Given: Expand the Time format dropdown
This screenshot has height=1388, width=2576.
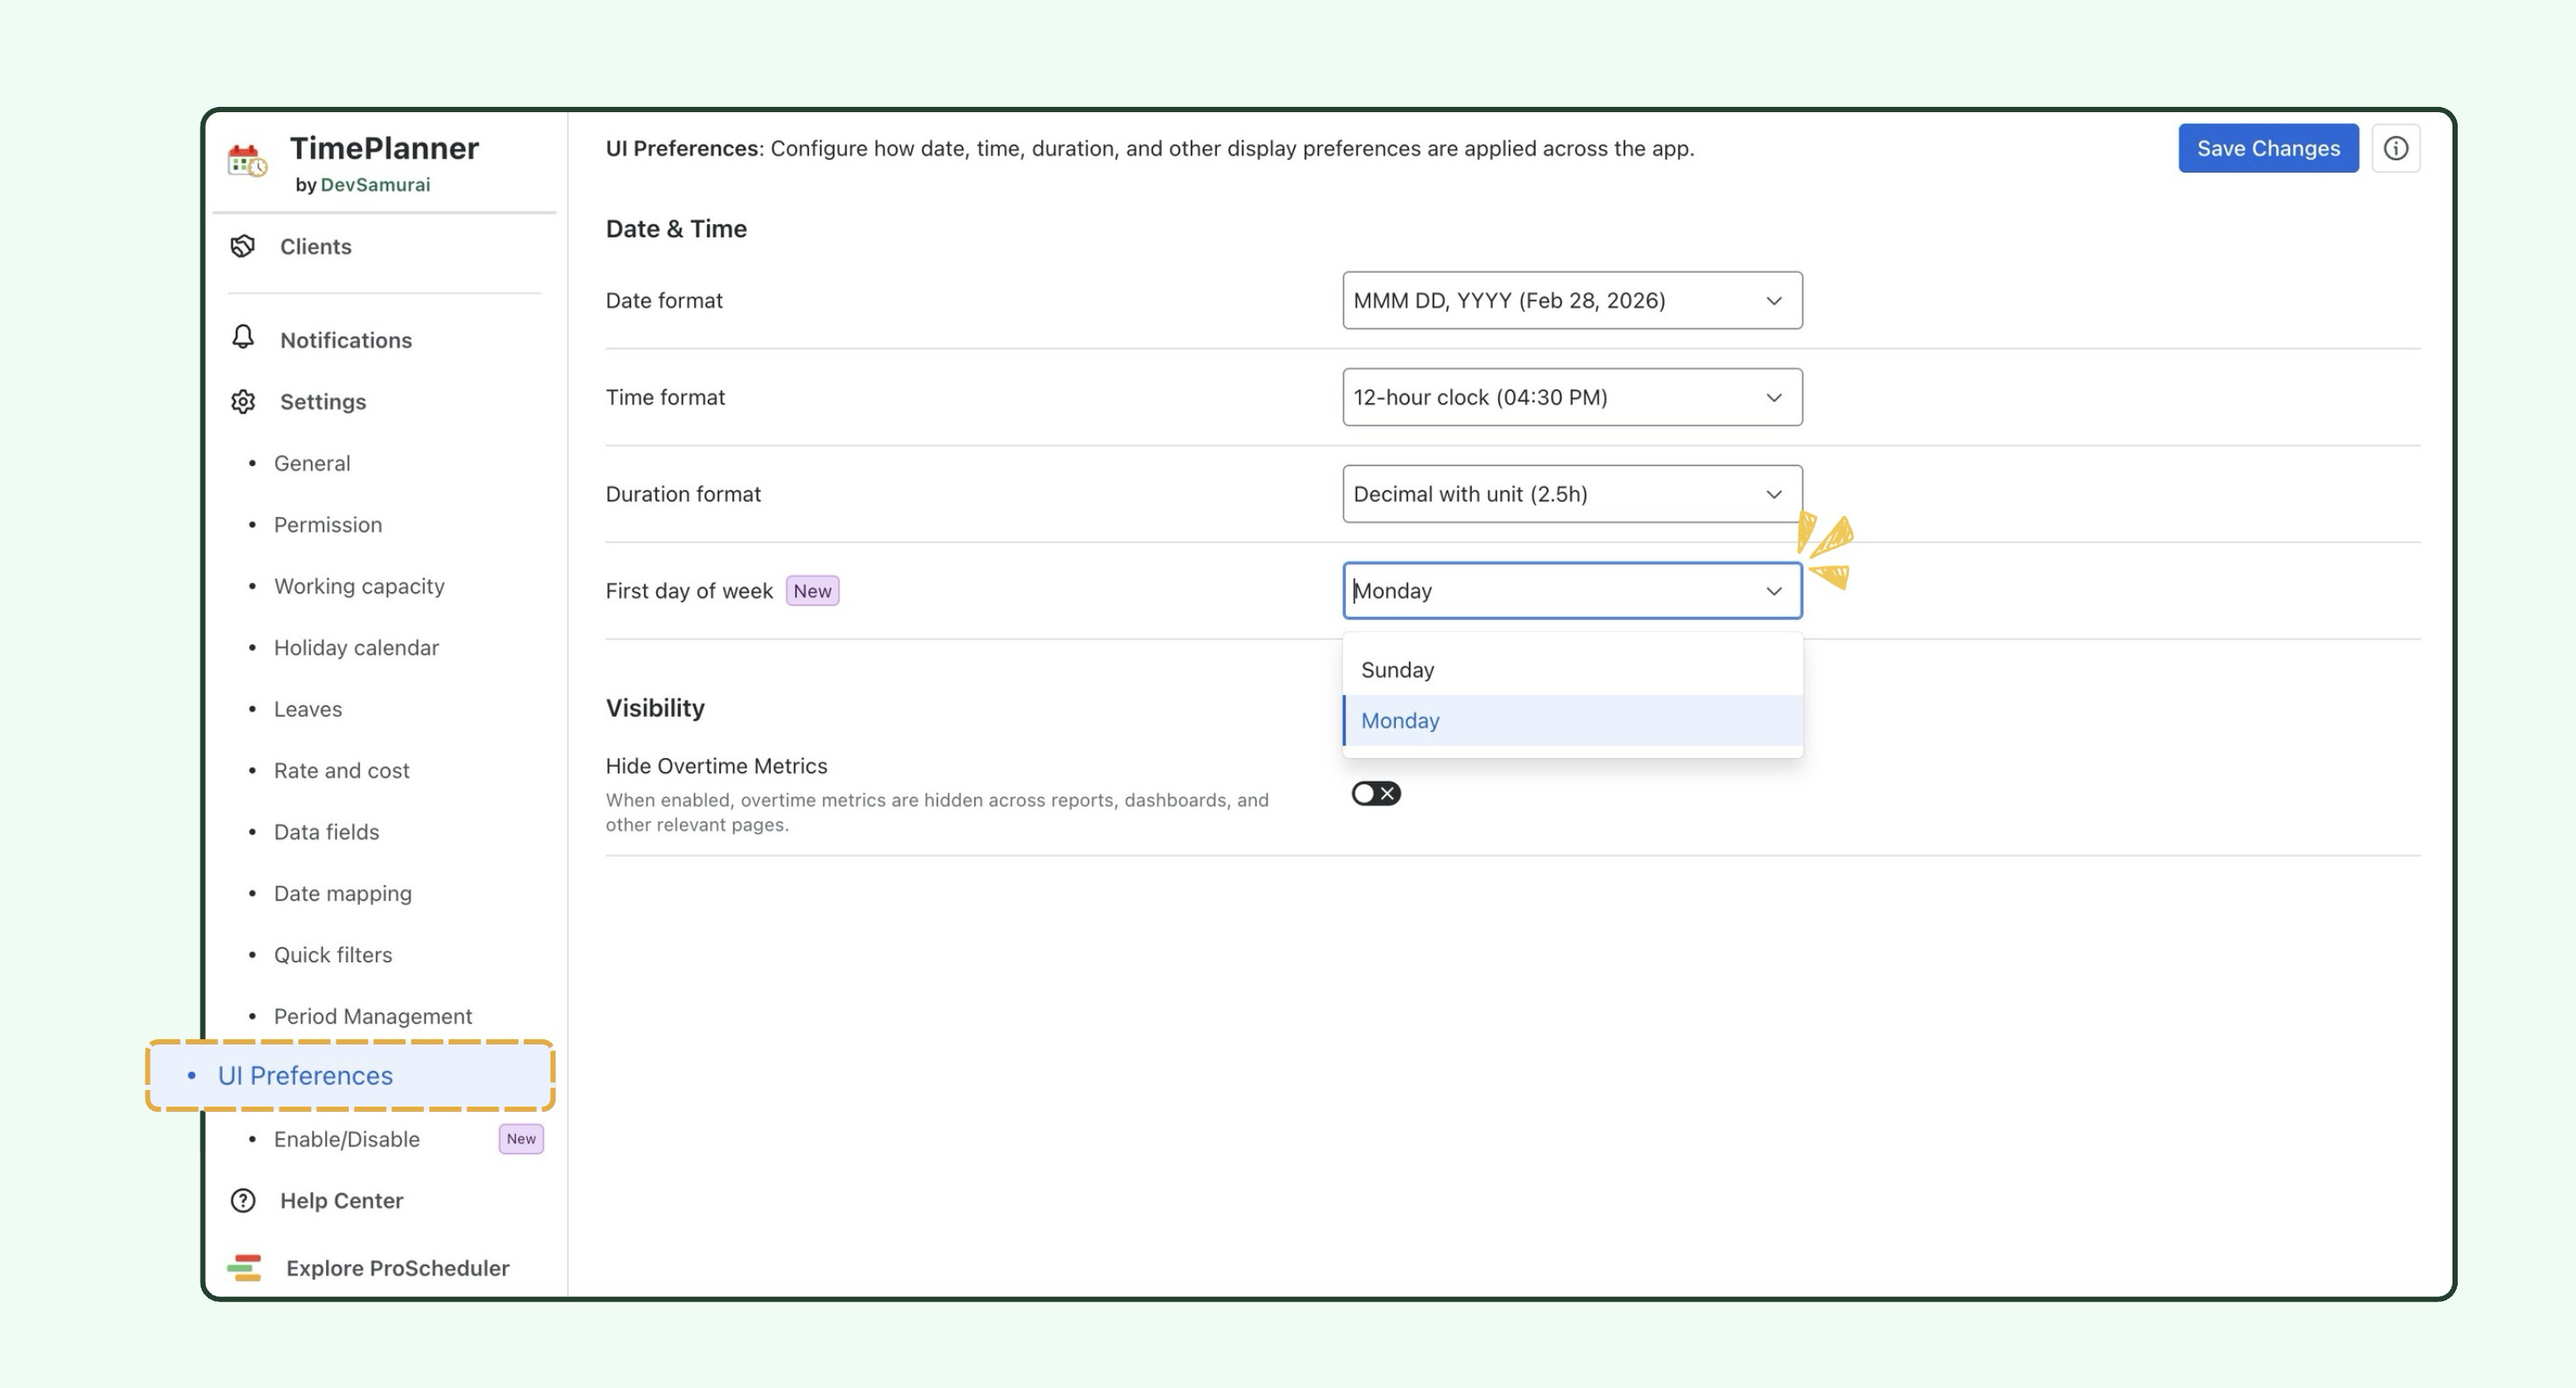Looking at the screenshot, I should pyautogui.click(x=1572, y=397).
